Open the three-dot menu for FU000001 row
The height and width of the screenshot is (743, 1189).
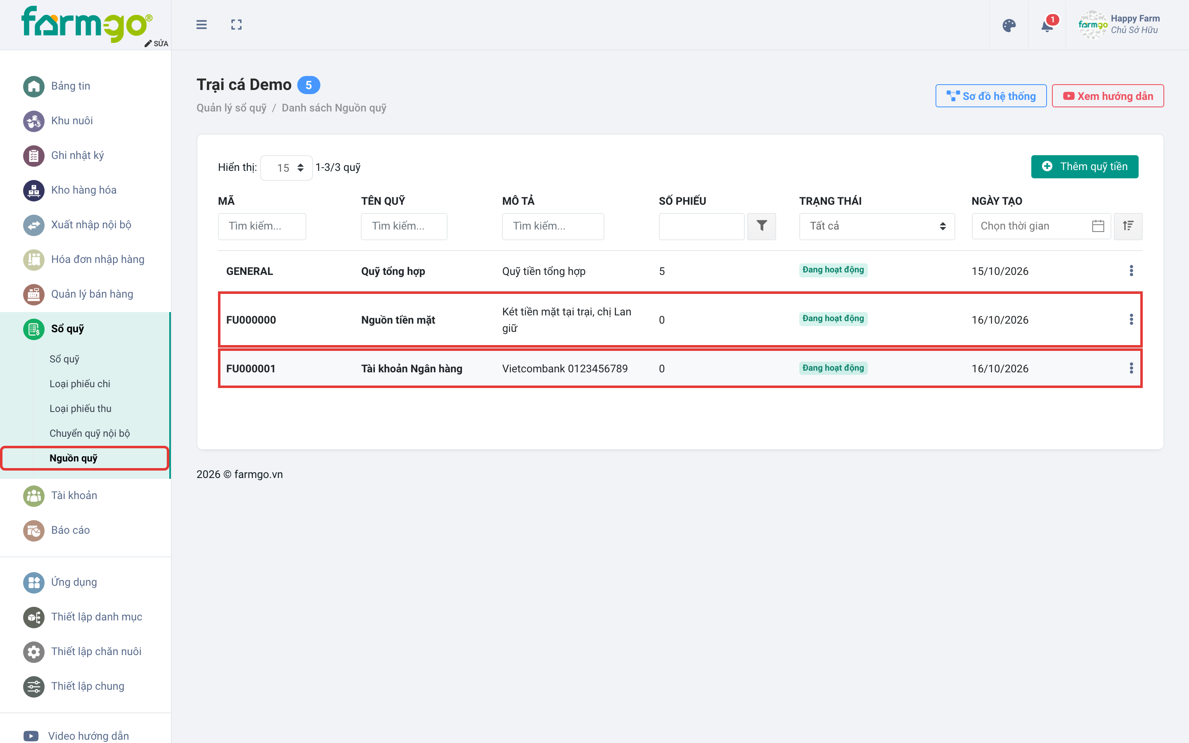pos(1131,368)
